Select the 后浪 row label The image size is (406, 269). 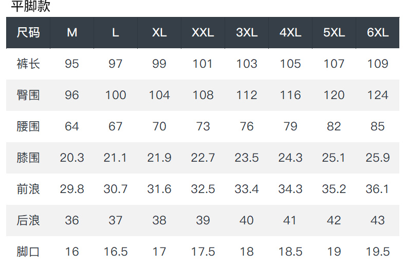click(28, 220)
